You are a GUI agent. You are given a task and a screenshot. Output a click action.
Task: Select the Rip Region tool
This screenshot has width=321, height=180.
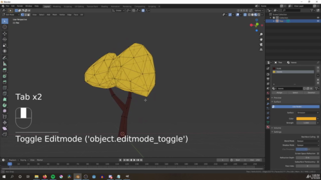pyautogui.click(x=5, y=134)
